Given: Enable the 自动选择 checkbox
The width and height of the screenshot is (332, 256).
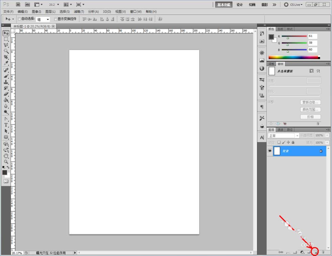Looking at the screenshot, I should 19,19.
